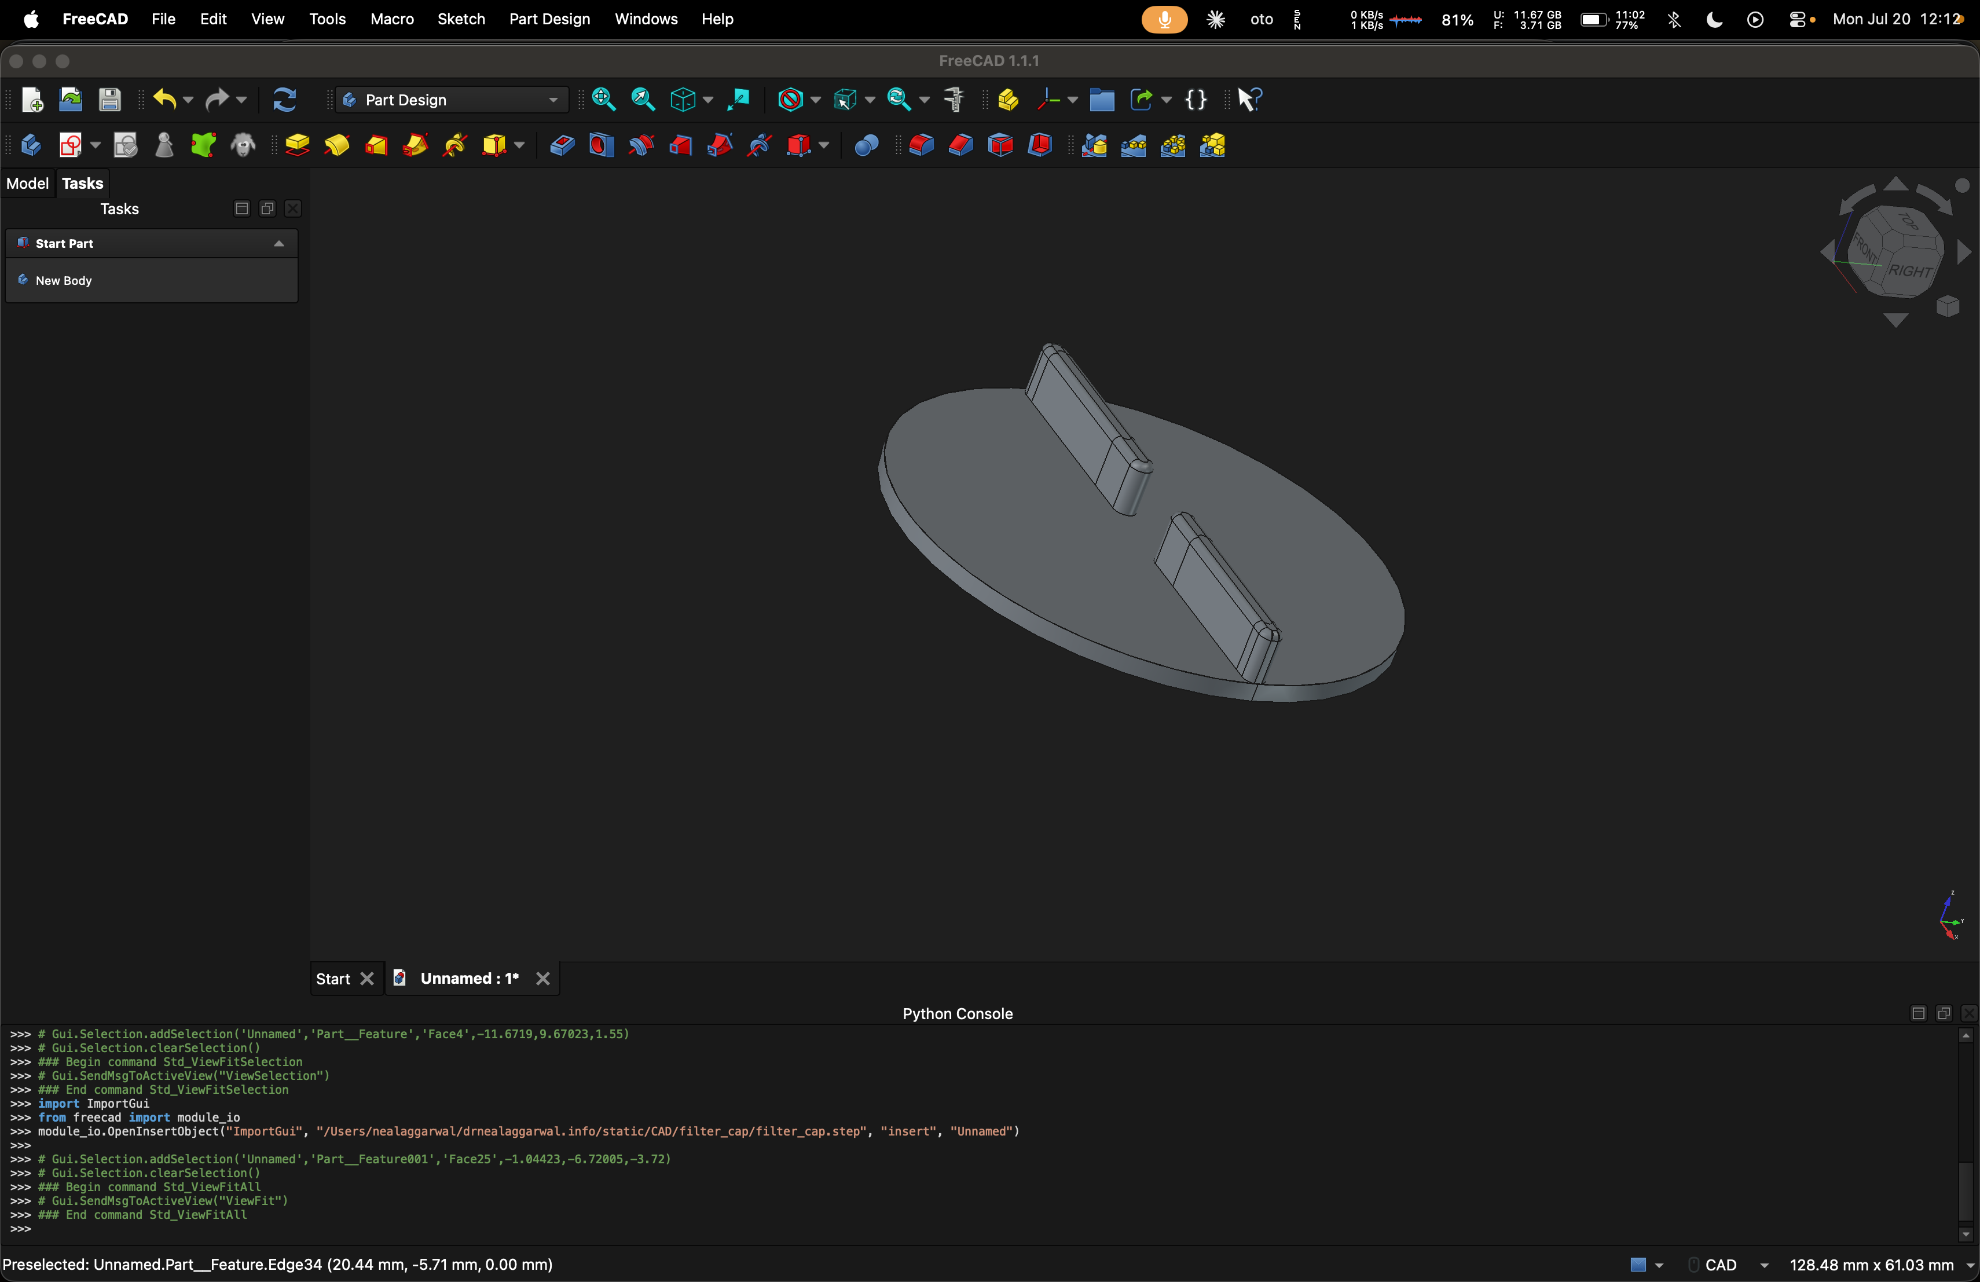Expand the datum plane dropdown arrow

pos(1072,101)
